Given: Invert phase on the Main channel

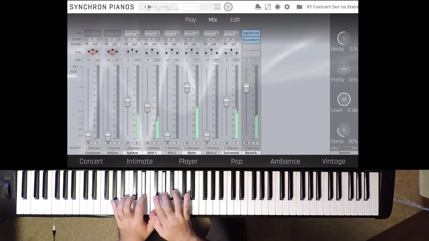Looking at the screenshot, I should point(197,39).
